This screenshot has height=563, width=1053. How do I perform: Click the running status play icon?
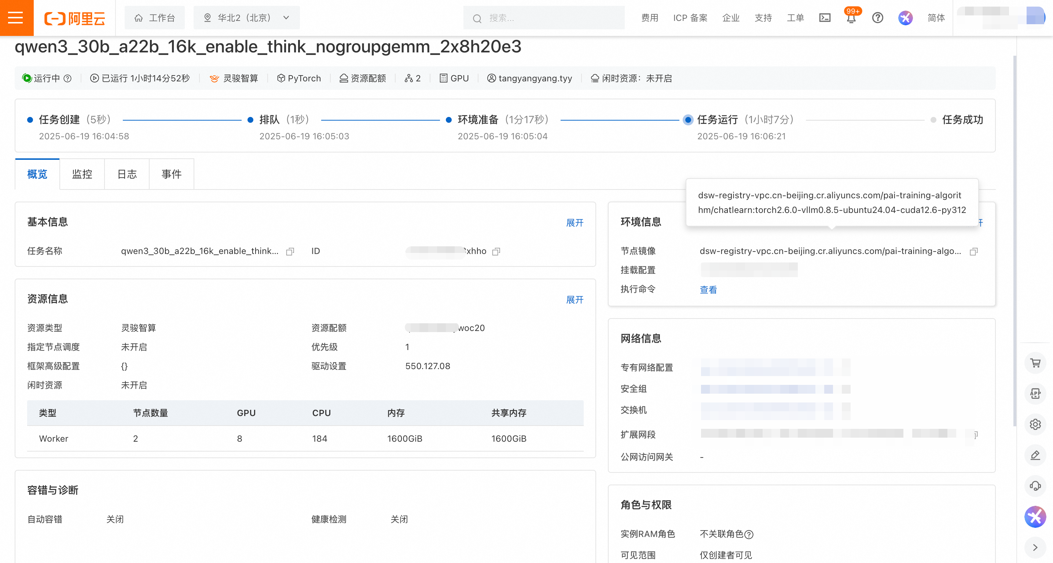(x=27, y=78)
